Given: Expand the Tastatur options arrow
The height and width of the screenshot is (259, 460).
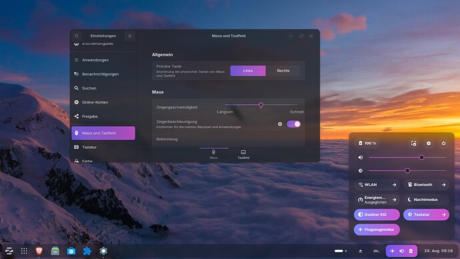Looking at the screenshot, I should (x=444, y=215).
